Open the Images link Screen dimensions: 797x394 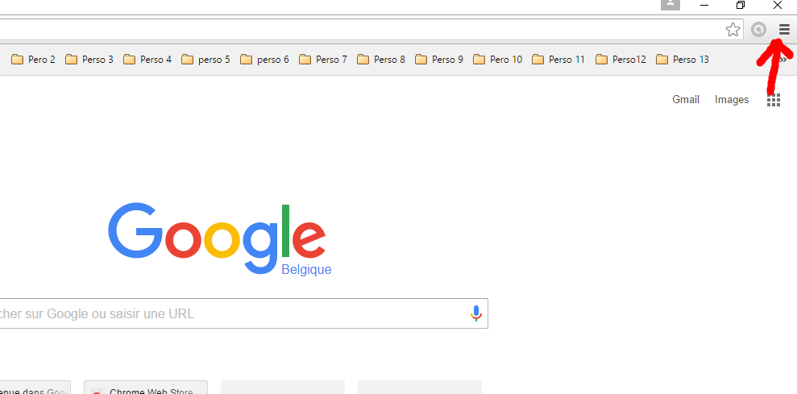(x=732, y=100)
